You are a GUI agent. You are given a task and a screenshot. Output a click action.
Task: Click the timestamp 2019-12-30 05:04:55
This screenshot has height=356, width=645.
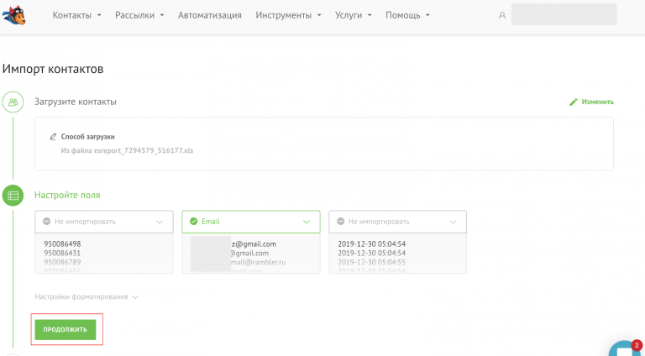point(371,262)
